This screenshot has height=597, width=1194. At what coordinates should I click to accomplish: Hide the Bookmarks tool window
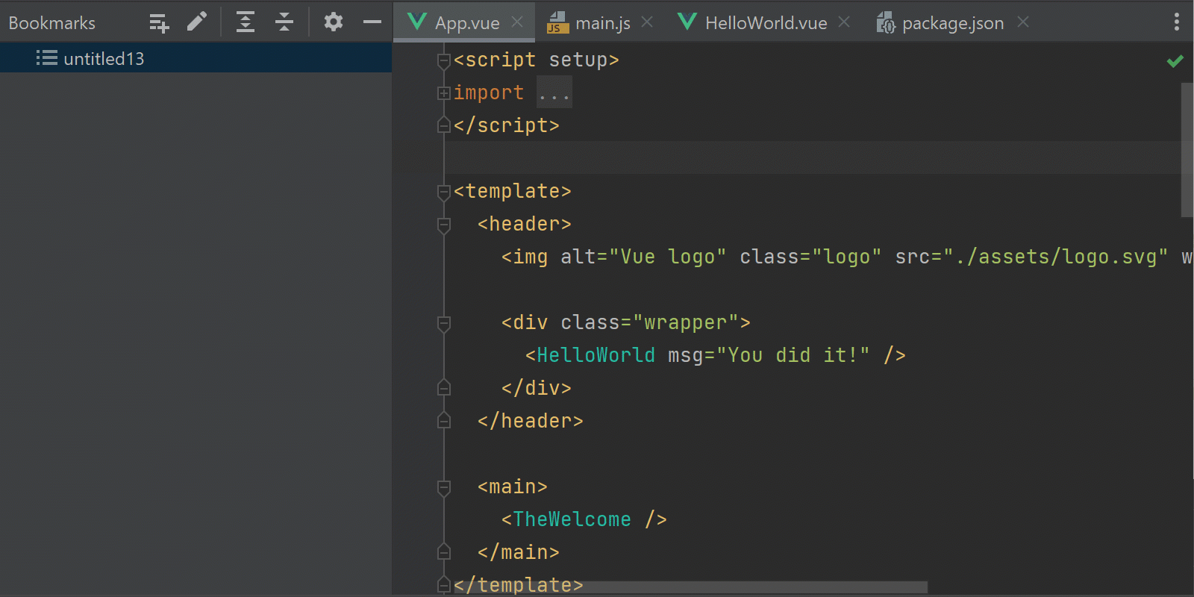pyautogui.click(x=372, y=22)
